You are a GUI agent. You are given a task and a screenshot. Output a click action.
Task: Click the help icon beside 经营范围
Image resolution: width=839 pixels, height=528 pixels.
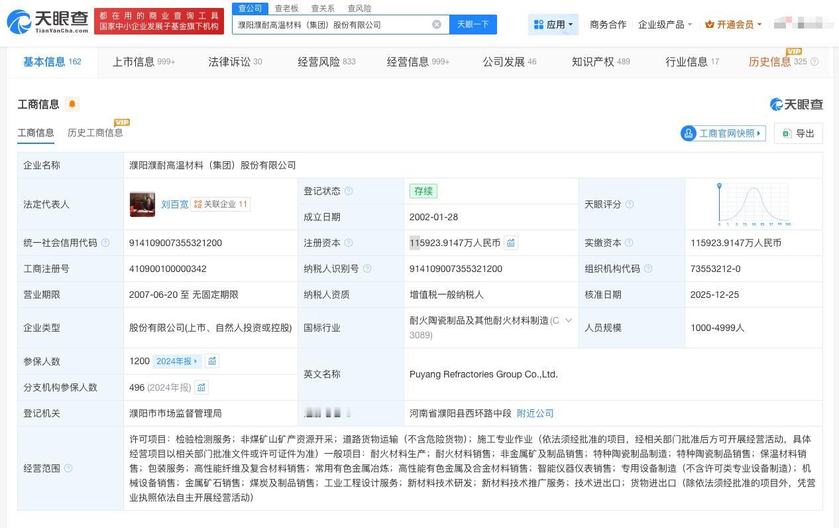click(x=70, y=468)
